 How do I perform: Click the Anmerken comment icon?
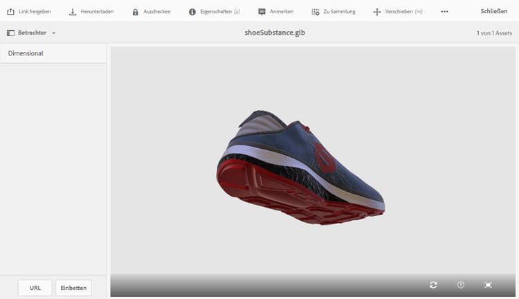tap(262, 12)
